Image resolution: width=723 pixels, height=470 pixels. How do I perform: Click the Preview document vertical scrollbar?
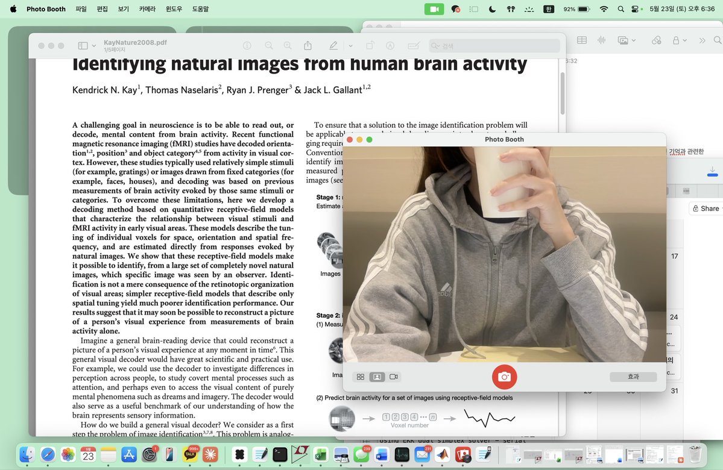(x=562, y=93)
